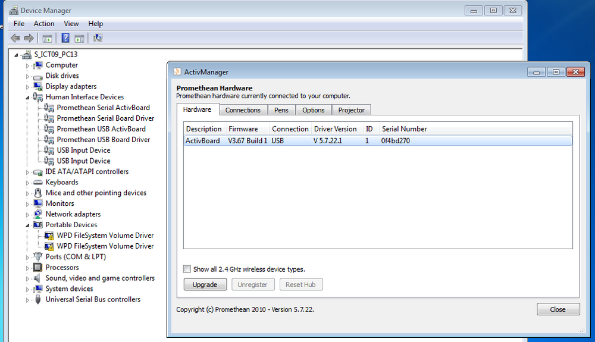Select the first USB Input Device
The image size is (595, 342).
tap(83, 150)
